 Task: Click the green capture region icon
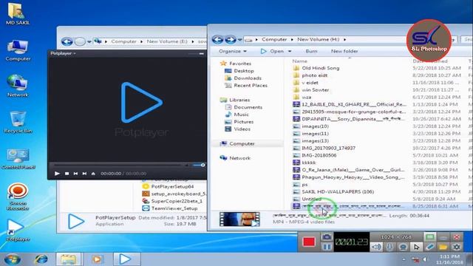430,236
